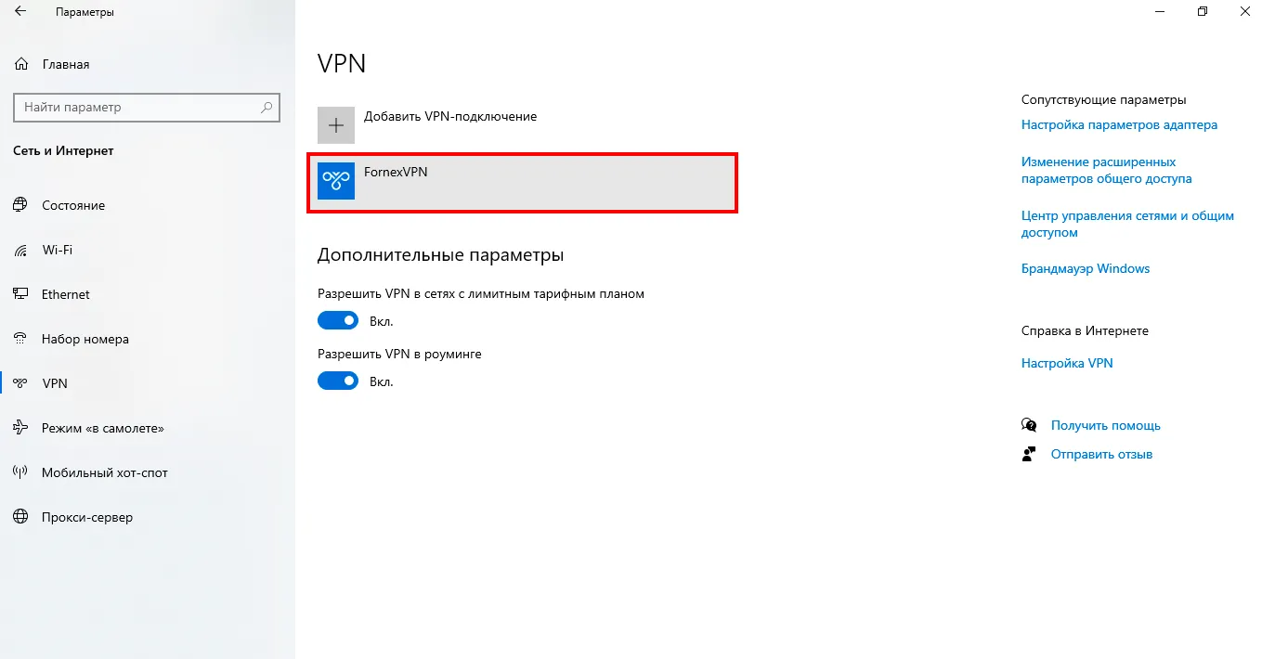Click the back arrow icon

click(20, 12)
